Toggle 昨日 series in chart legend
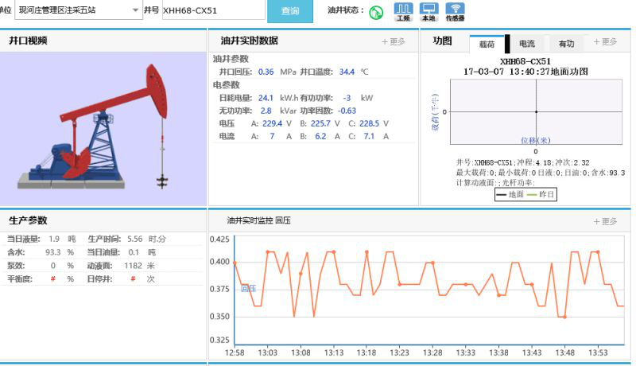636x366 pixels. tap(542, 194)
